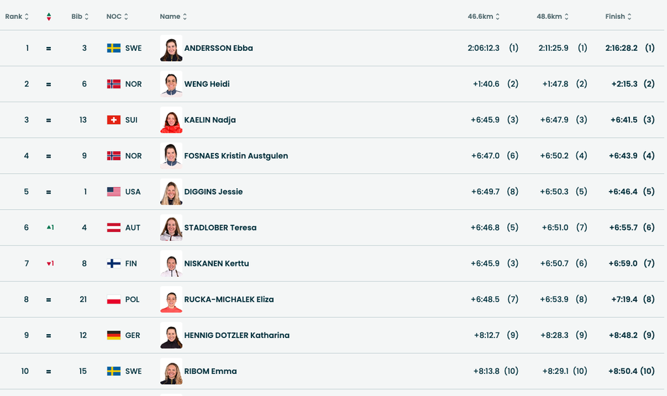Image resolution: width=667 pixels, height=396 pixels.
Task: Open Nadja Kaelin's profile photo
Action: (171, 120)
